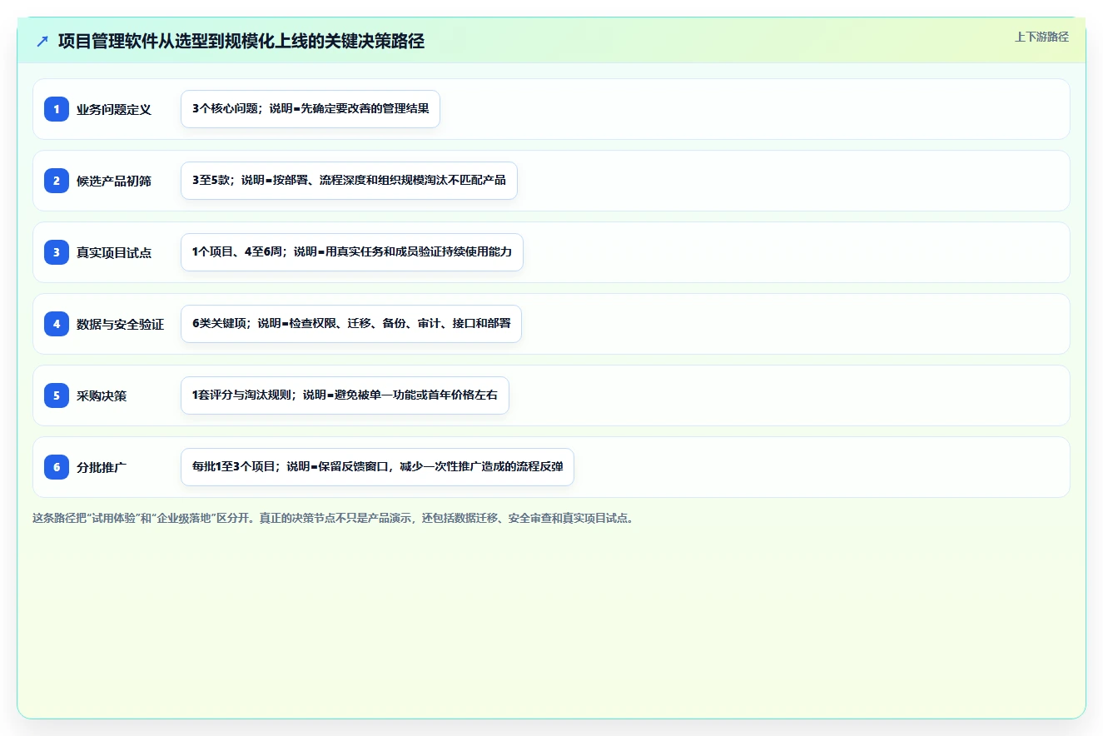Viewport: 1103px width, 736px height.
Task: Click step number 2 badge
Action: [x=57, y=181]
